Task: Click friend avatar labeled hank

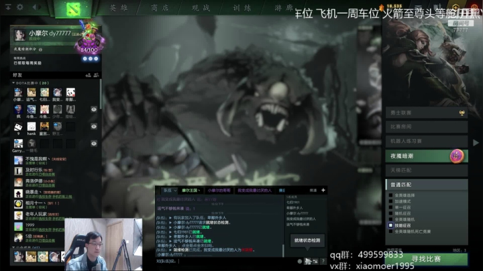Action: point(32,127)
